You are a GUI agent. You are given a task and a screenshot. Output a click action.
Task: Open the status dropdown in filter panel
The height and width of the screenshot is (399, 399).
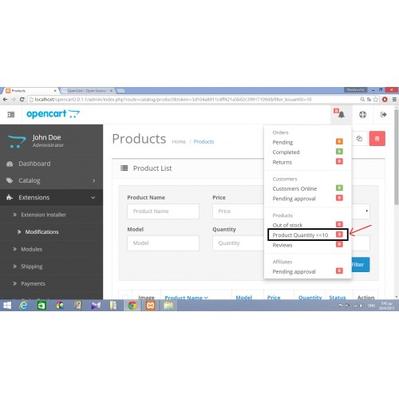361,211
